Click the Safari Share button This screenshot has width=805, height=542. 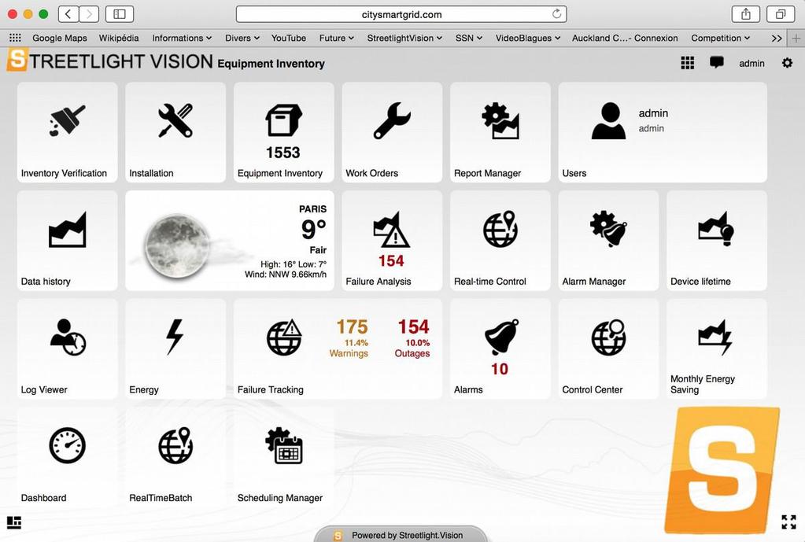click(745, 14)
